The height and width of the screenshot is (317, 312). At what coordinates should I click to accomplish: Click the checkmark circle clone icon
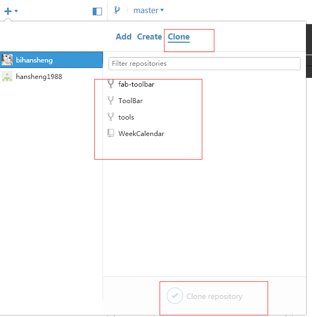point(175,296)
